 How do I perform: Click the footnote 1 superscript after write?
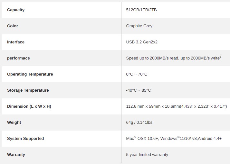220,57
